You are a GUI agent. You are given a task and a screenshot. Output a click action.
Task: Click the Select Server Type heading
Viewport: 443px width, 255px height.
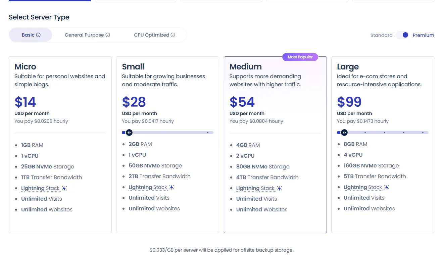(x=39, y=17)
